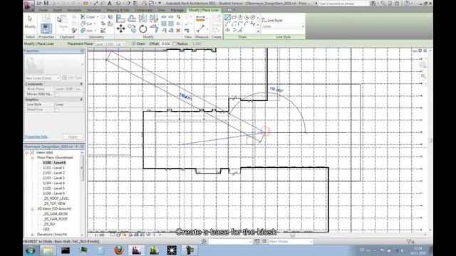Select the Line draw tool
The width and height of the screenshot is (456, 256).
click(227, 17)
